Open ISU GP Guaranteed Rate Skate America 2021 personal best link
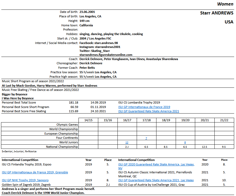 pos(149,111)
